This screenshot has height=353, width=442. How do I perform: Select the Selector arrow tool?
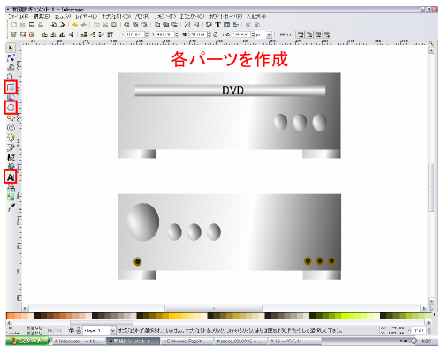click(11, 48)
